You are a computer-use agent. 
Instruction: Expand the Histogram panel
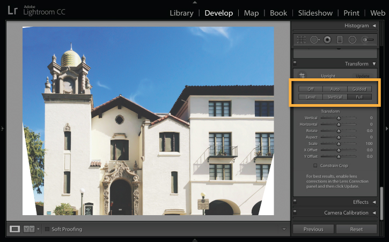tap(374, 26)
